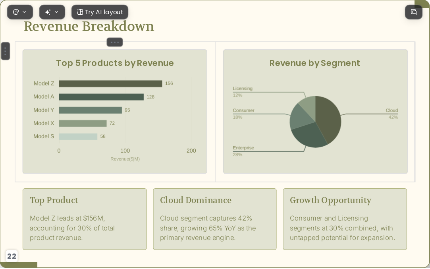Click the 'Model Z leads at $156M' paragraph
This screenshot has height=269, width=430.
click(72, 228)
